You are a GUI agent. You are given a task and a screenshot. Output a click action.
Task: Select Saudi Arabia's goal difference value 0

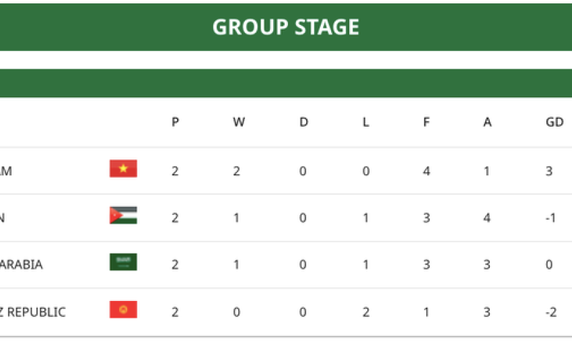[x=549, y=265]
